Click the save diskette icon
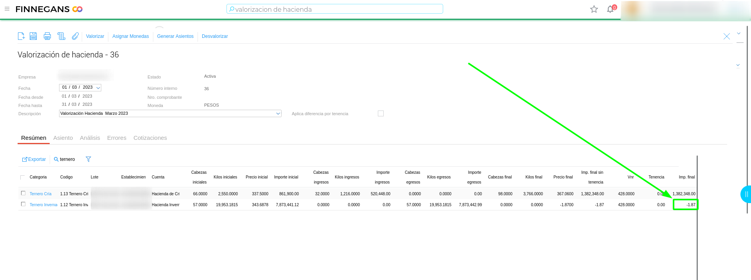 point(33,36)
